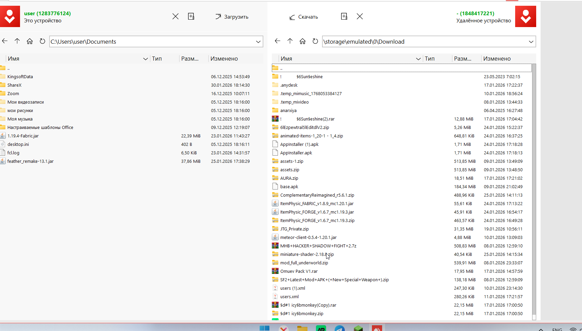Image resolution: width=582 pixels, height=331 pixels.
Task: Click the local pane refresh icon
Action: click(x=42, y=41)
